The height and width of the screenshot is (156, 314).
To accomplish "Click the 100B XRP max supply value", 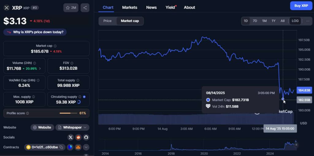I will tap(24, 102).
